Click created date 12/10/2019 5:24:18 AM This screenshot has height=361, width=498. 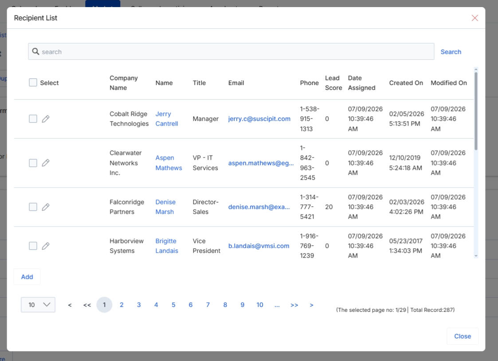[x=406, y=163]
